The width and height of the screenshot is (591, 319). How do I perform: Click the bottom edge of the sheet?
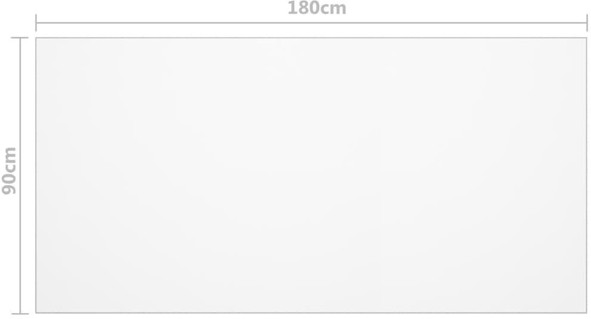click(x=312, y=312)
